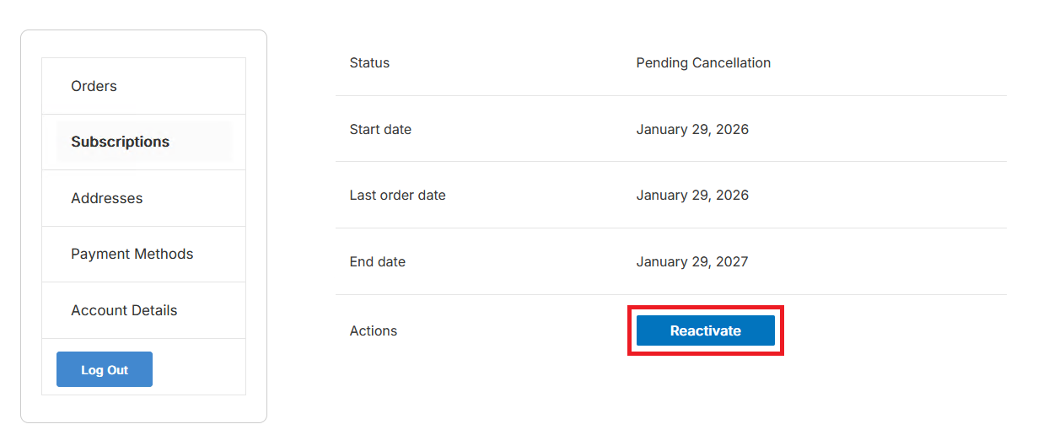Open Payment Methods in sidebar
The width and height of the screenshot is (1038, 435).
pyautogui.click(x=132, y=254)
